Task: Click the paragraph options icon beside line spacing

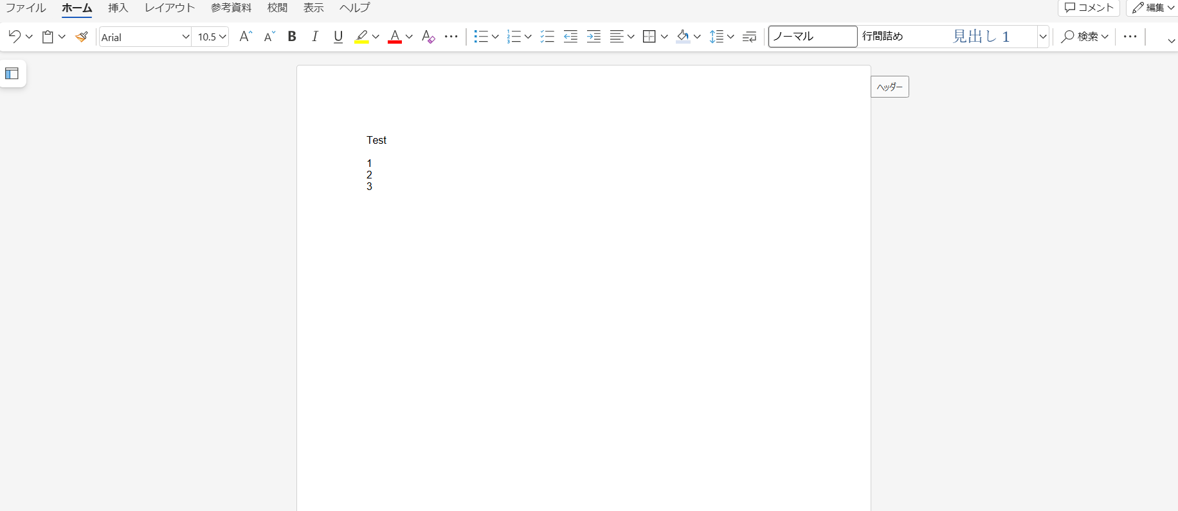Action: click(x=749, y=37)
